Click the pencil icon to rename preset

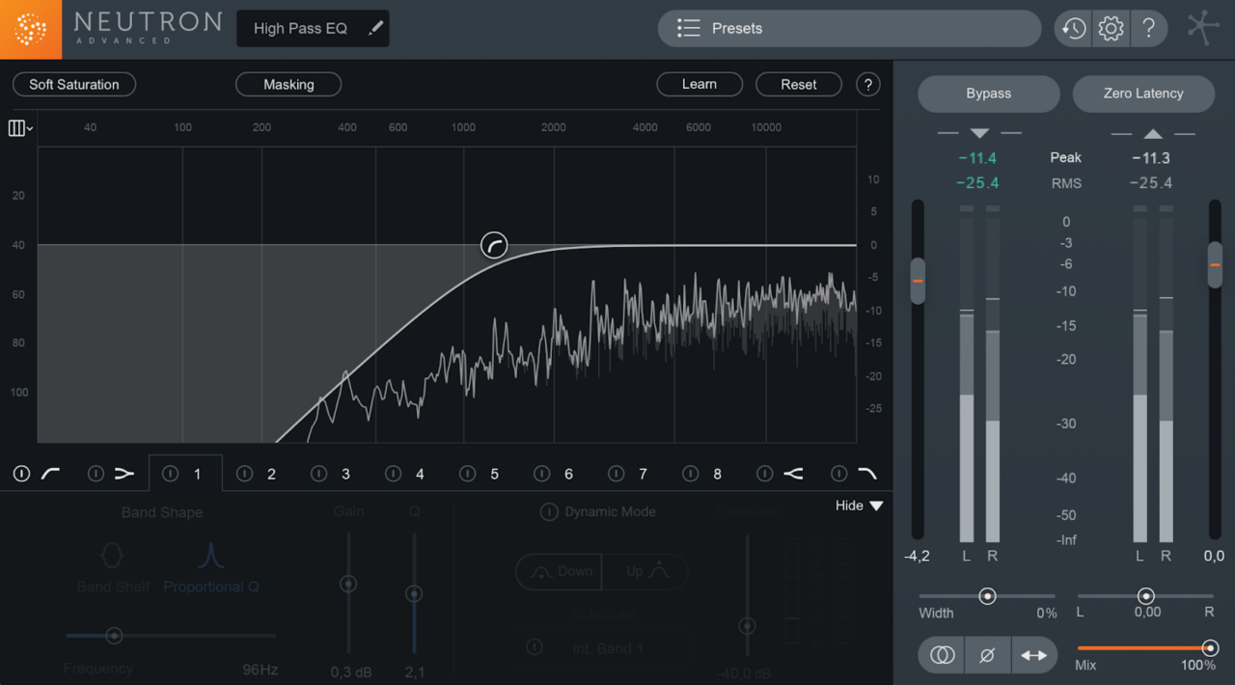[375, 28]
